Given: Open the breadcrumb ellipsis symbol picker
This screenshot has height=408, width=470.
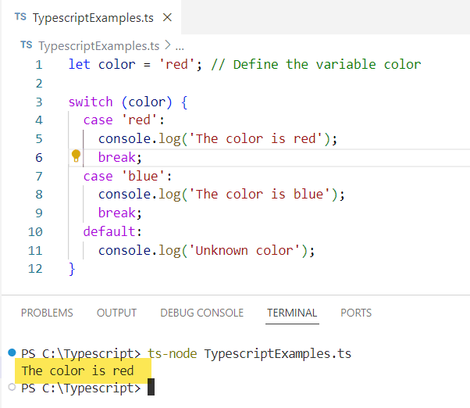Looking at the screenshot, I should point(180,47).
